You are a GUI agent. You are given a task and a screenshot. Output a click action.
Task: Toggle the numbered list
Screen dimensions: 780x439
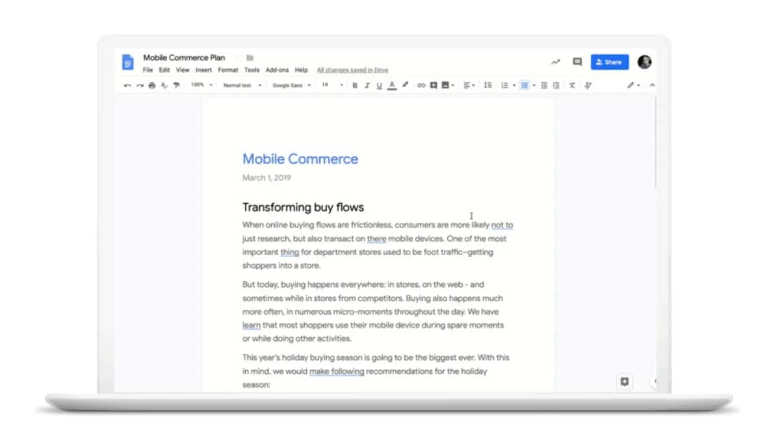[504, 85]
